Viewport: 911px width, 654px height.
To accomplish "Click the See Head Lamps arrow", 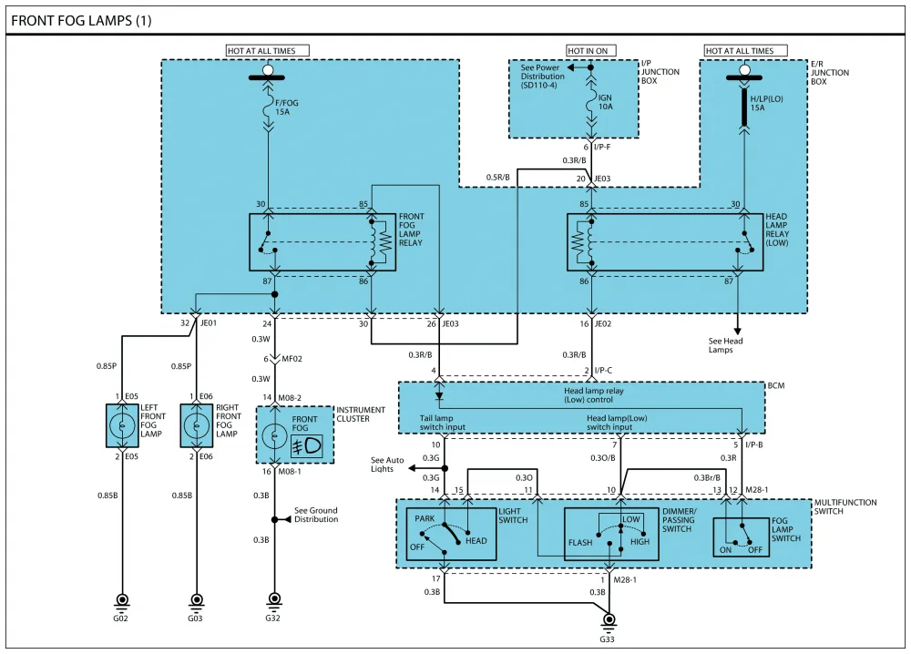I will click(737, 331).
